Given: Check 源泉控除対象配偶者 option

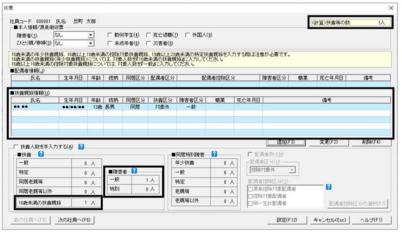Looking at the screenshot, I should click(250, 189).
